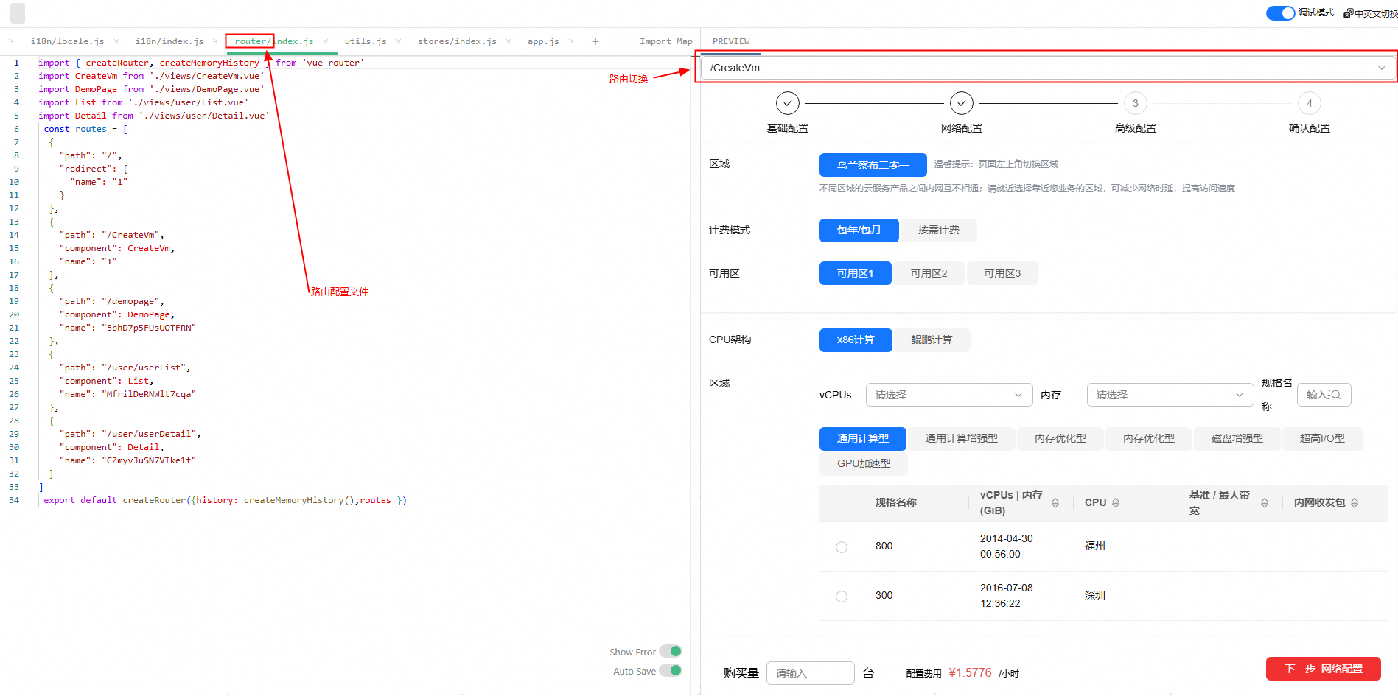Select the radio button for spec 800
This screenshot has height=696, width=1398.
[841, 546]
